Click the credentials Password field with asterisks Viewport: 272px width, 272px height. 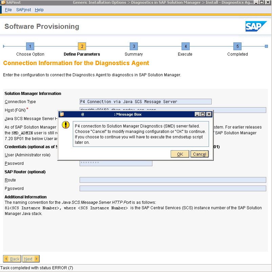tap(116, 163)
